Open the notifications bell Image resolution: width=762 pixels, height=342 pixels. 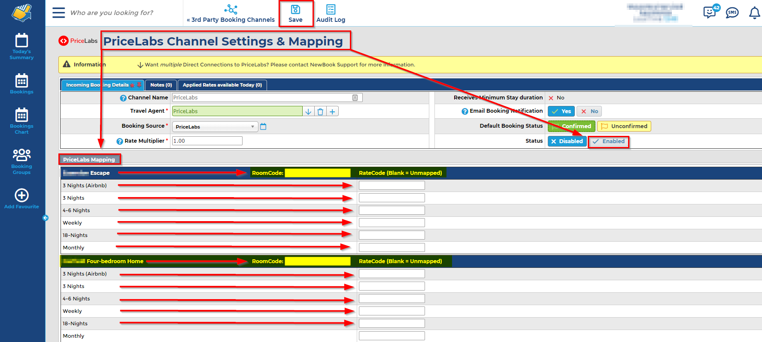pyautogui.click(x=754, y=13)
